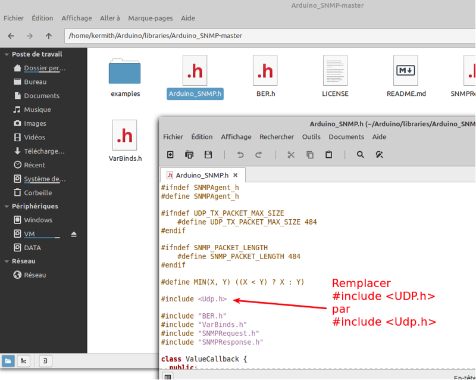Save the Arduino_SNMP.h file

tap(208, 155)
